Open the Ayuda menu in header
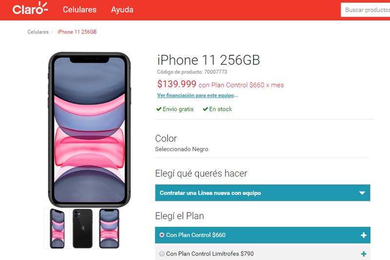Viewport: 390px width, 260px height. tap(122, 10)
